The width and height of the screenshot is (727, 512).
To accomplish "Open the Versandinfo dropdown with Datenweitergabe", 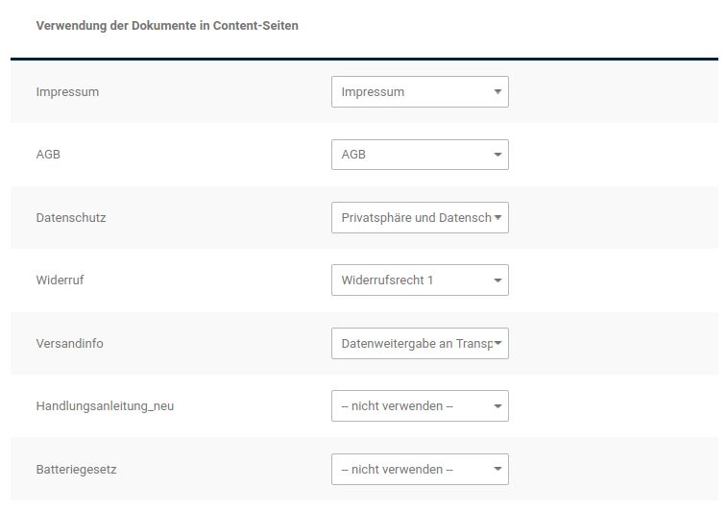I will (x=419, y=344).
